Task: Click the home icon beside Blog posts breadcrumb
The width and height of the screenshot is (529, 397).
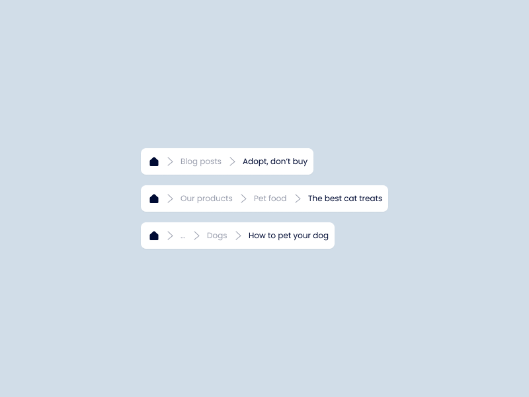Action: pyautogui.click(x=154, y=161)
